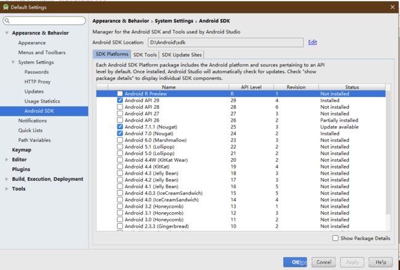Screen dimensions: 400x270
Task: Click the Help button
Action: (380, 262)
